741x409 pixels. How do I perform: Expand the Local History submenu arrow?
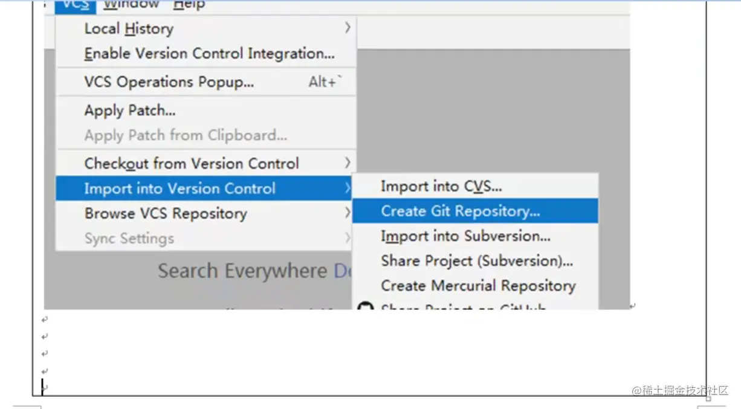click(x=348, y=28)
